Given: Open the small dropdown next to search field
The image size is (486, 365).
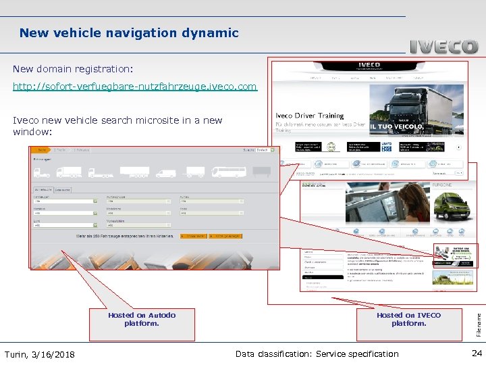Looking at the screenshot, I should pyautogui.click(x=459, y=173).
